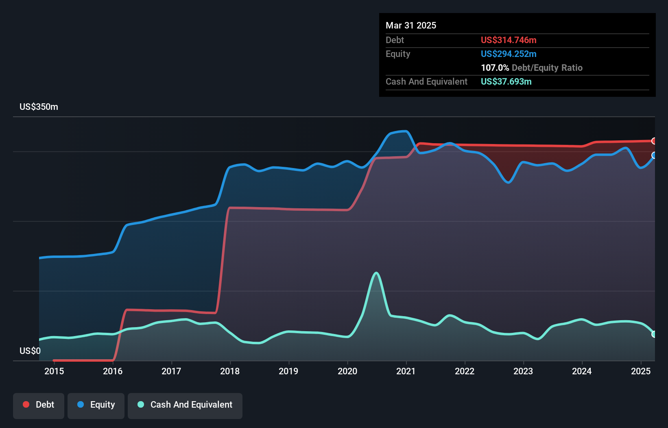668x428 pixels.
Task: Select the 2020 year label on axis
Action: (x=347, y=371)
